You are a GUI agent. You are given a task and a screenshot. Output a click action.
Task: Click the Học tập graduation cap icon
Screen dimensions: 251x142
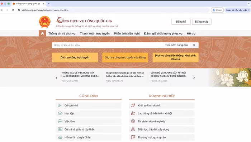point(60,113)
